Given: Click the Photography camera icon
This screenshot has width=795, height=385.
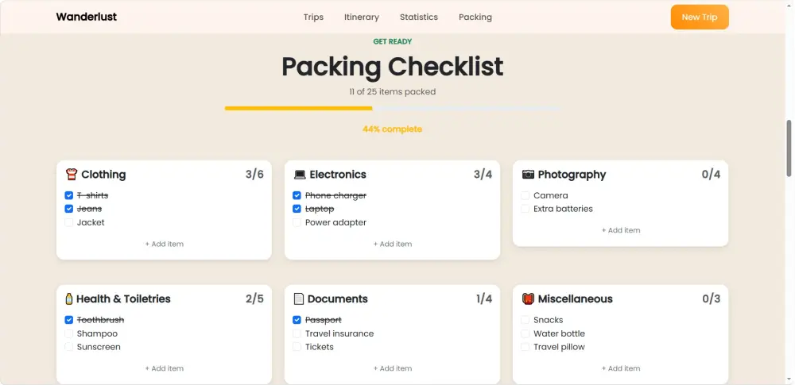Looking at the screenshot, I should pyautogui.click(x=528, y=175).
